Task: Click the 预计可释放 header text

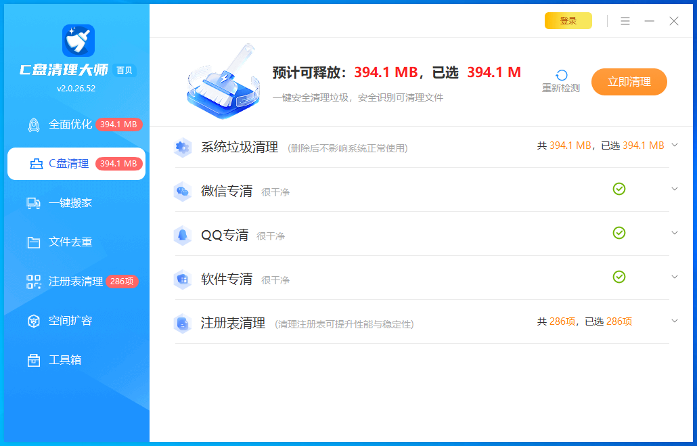Action: tap(309, 72)
